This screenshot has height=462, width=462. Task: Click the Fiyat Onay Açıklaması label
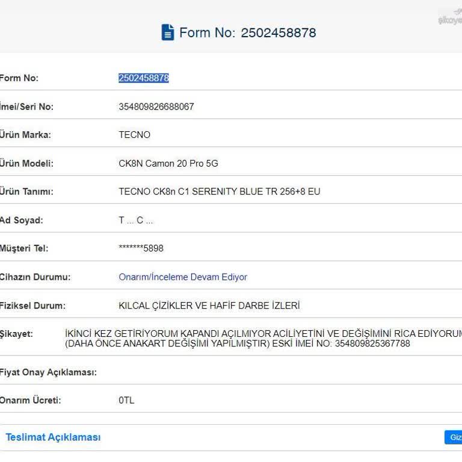(48, 372)
